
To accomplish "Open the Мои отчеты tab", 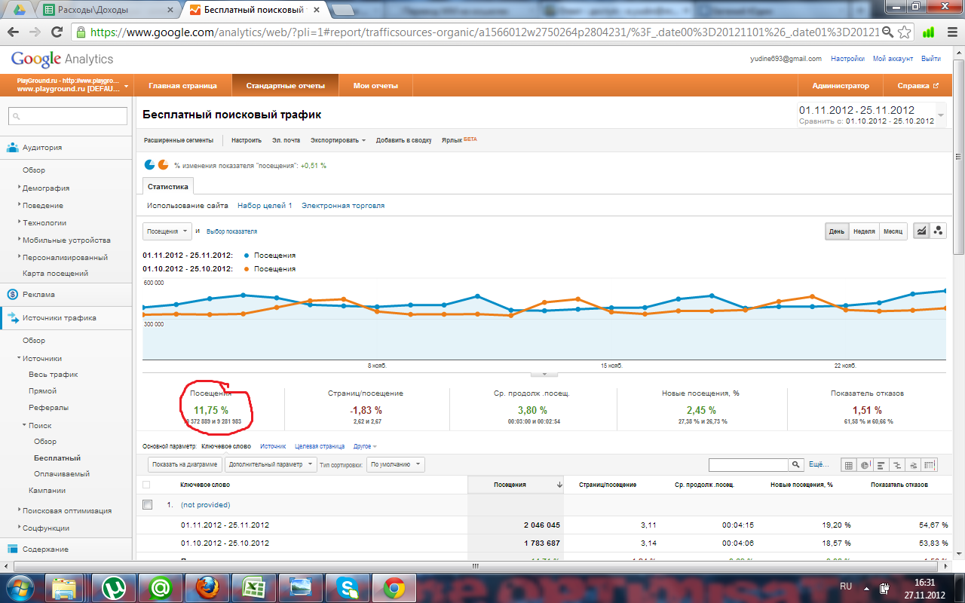I will pyautogui.click(x=375, y=85).
